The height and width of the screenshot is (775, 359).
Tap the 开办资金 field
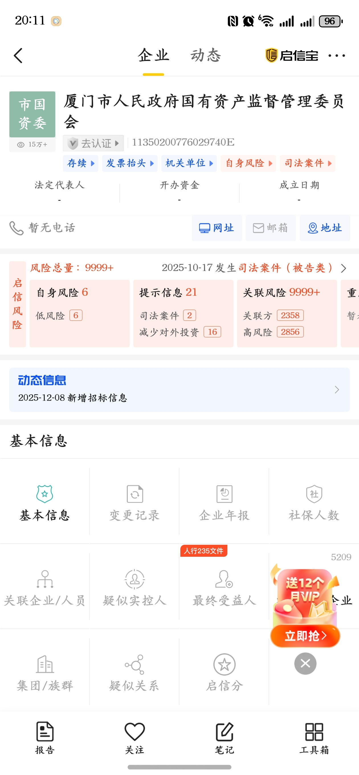tap(179, 191)
